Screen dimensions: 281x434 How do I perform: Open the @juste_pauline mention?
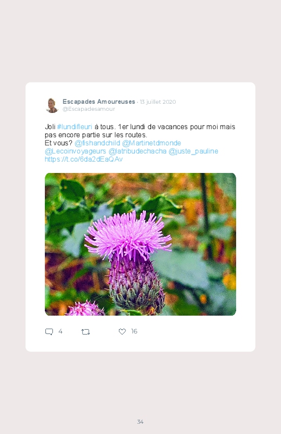pos(193,151)
